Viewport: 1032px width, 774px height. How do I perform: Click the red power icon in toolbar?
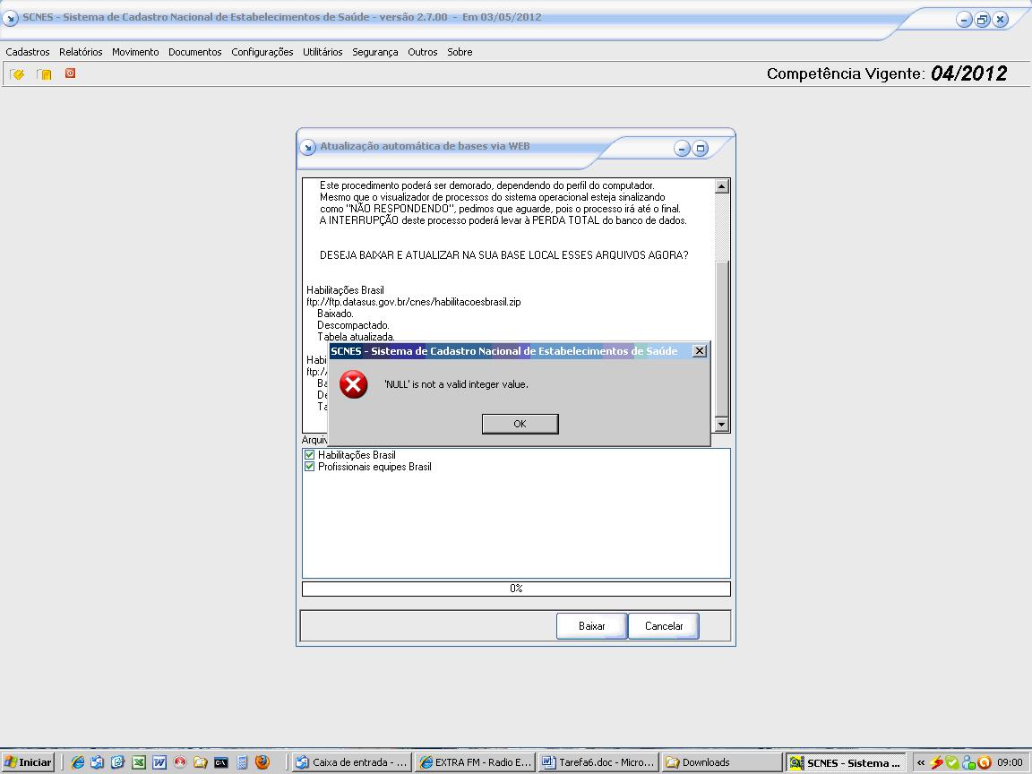tap(70, 73)
